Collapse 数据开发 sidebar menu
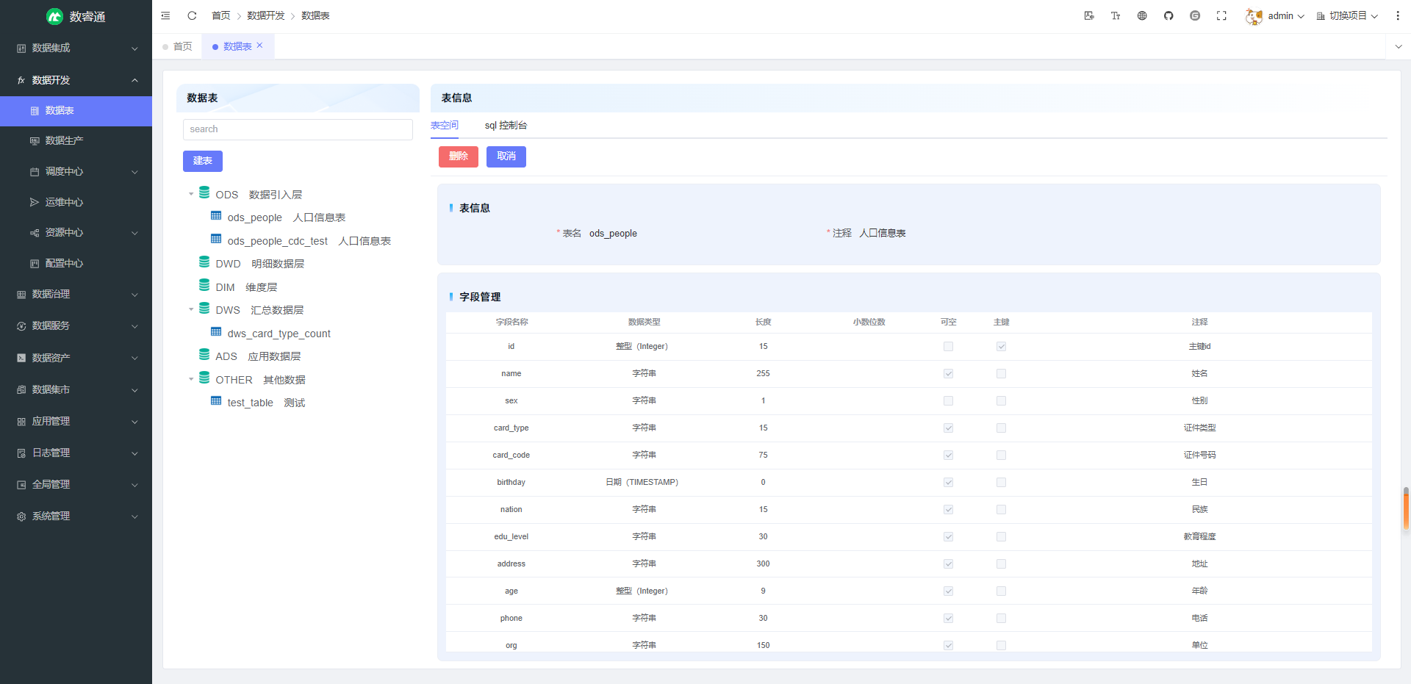The image size is (1411, 684). tap(76, 80)
